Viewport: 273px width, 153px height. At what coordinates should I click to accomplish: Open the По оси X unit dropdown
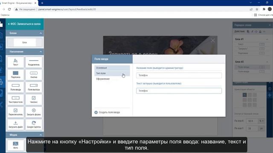tap(261, 121)
